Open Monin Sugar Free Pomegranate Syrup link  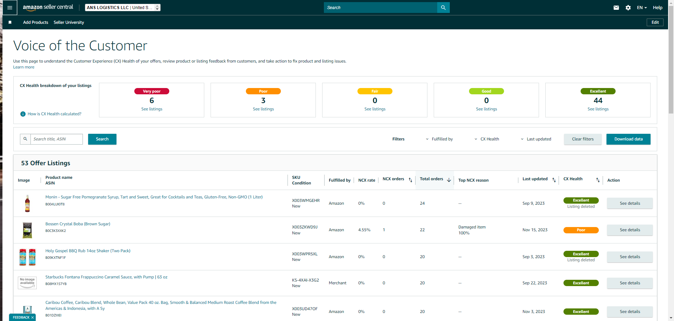point(154,197)
